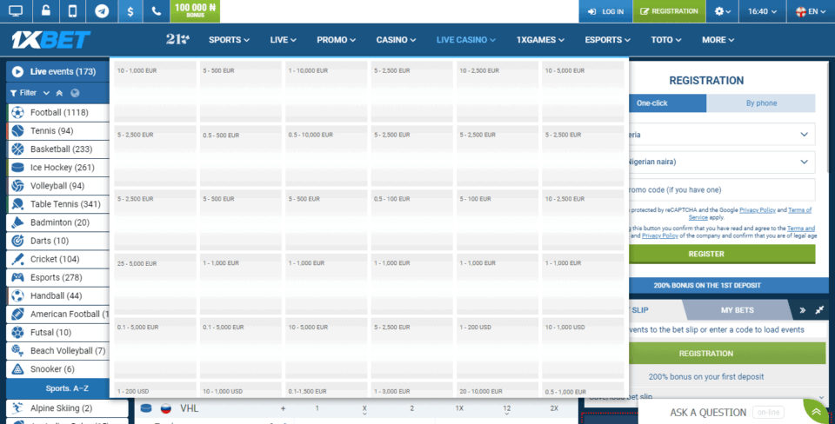The image size is (835, 424).
Task: Switch to By phone registration
Action: tap(761, 103)
